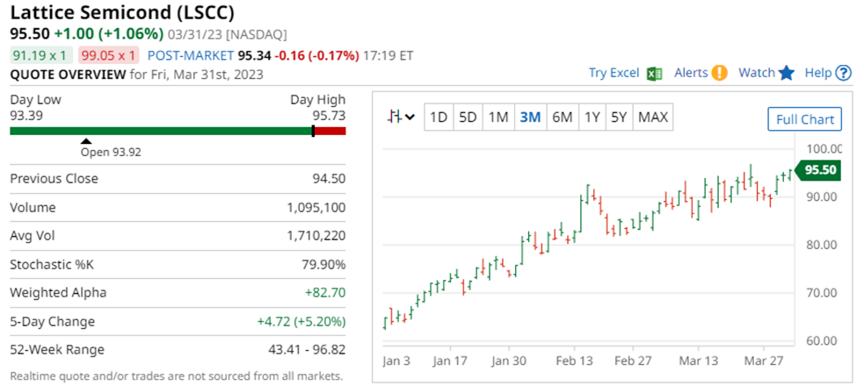The image size is (857, 386).
Task: Click the Stochastic %K label
Action: [52, 265]
